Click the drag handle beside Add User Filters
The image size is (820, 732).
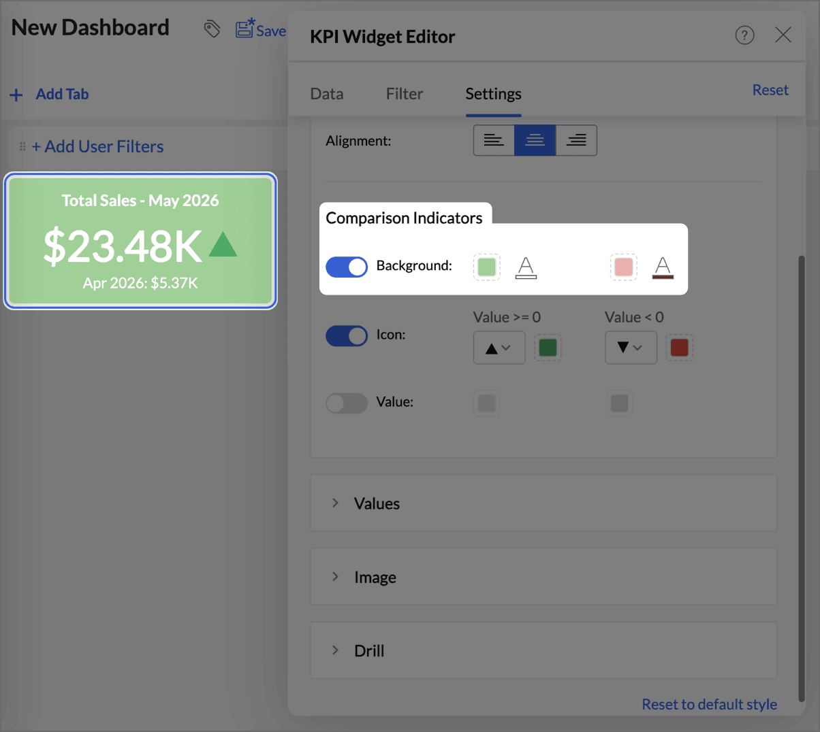(22, 146)
